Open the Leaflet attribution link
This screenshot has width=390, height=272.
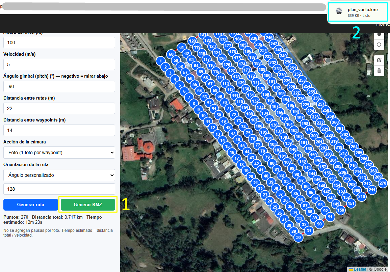tap(359, 269)
